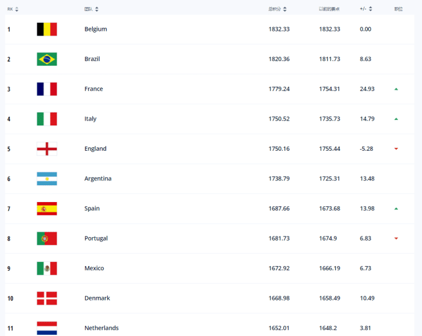Sort by the RK rank column arrows

pos(17,9)
